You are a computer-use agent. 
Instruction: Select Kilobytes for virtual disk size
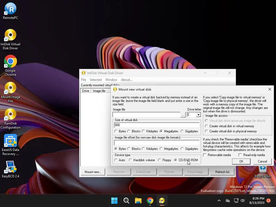(150, 131)
